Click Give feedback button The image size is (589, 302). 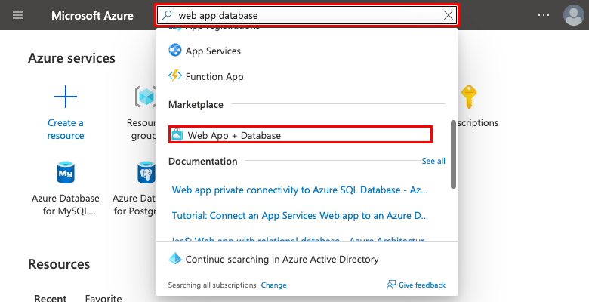tap(415, 285)
